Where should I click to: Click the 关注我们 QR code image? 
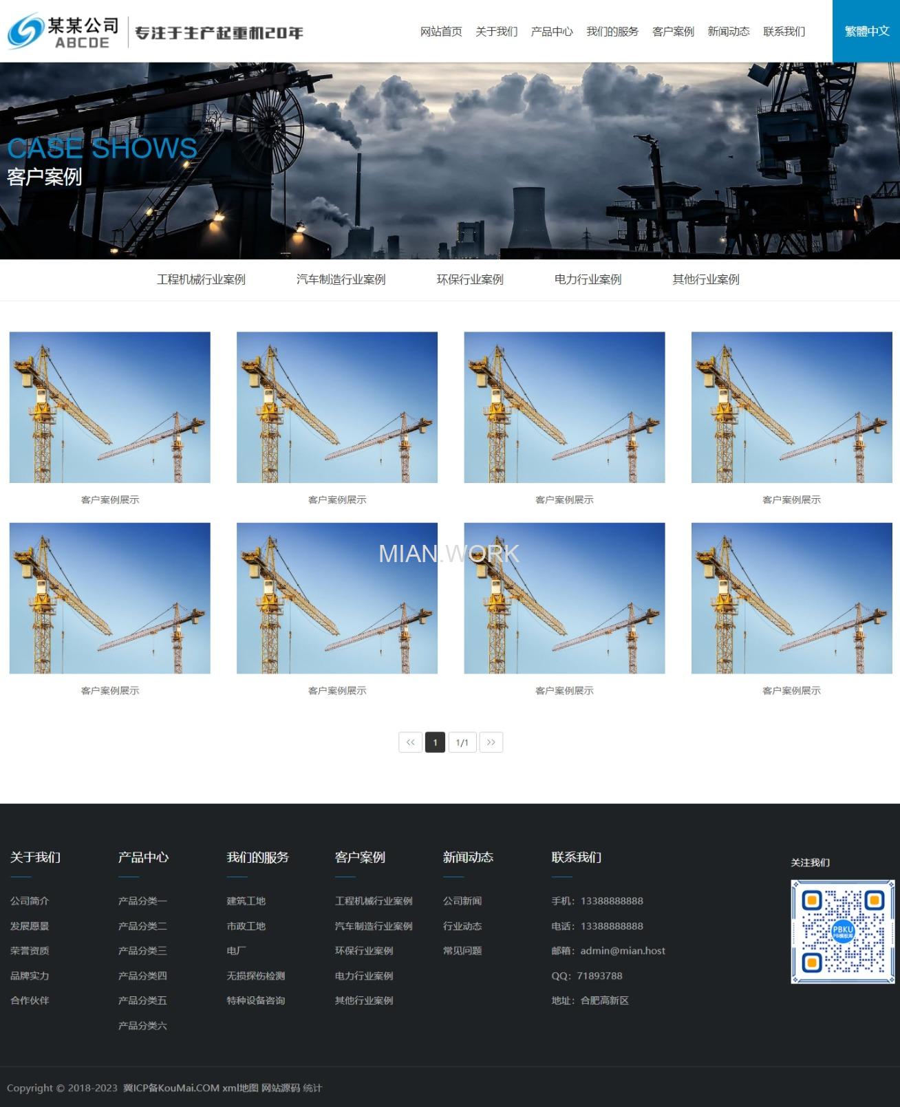[x=843, y=932]
